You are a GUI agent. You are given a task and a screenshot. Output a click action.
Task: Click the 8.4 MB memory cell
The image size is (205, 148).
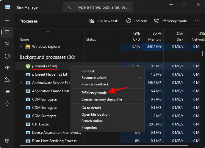click(x=154, y=91)
